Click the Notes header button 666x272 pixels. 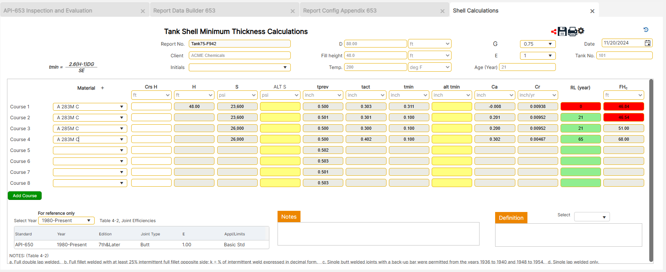click(289, 217)
